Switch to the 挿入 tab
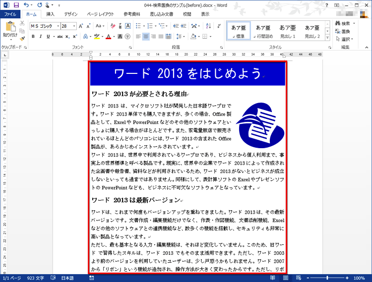This screenshot has width=372, height=282. pos(50,14)
